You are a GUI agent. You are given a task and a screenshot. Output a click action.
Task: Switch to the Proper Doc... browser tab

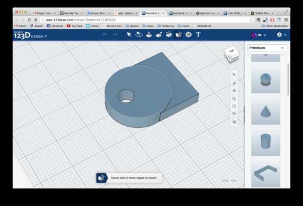pos(98,13)
